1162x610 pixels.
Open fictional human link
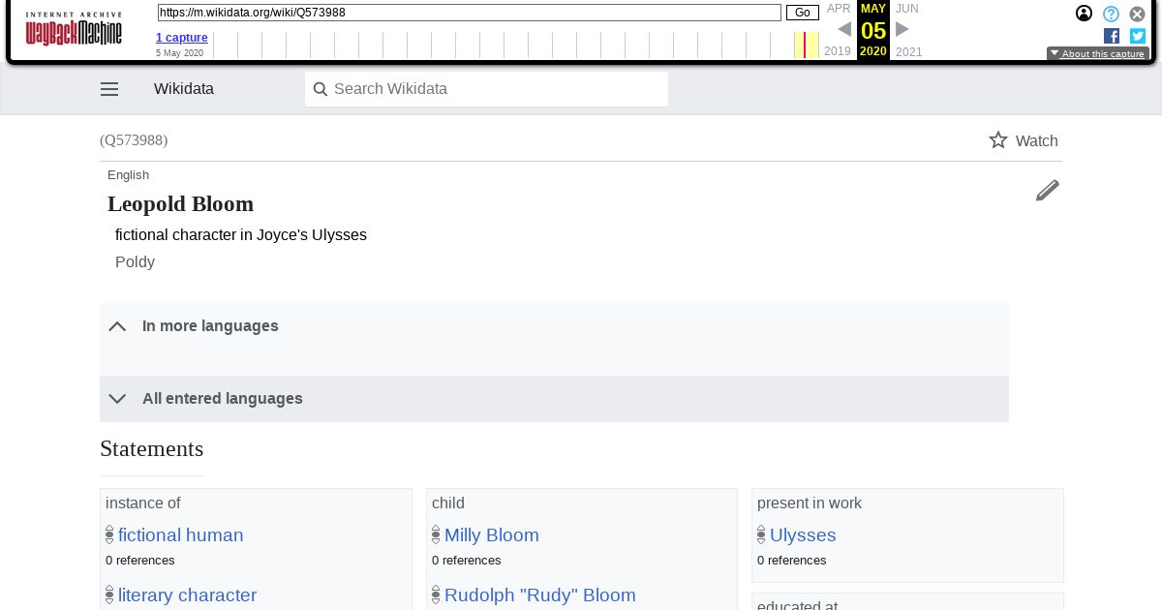click(181, 535)
